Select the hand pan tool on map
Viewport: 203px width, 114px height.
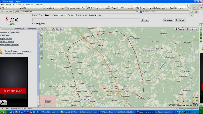[x=42, y=29]
